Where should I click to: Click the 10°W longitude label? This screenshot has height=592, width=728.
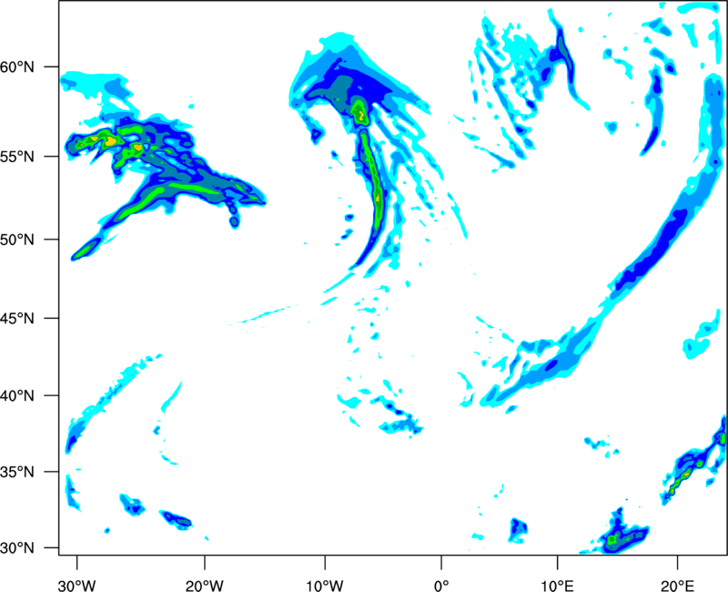click(325, 586)
